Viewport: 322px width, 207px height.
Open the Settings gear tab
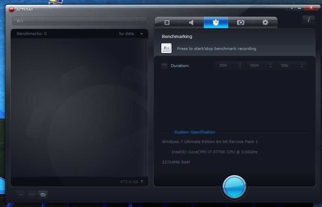pos(265,23)
